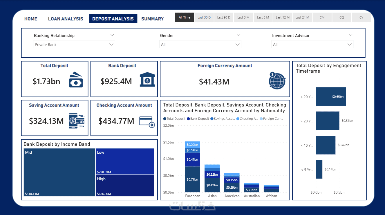Image resolution: width=385 pixels, height=215 pixels.
Task: Click the < 10 Y... engagement bar
Action: (326, 145)
